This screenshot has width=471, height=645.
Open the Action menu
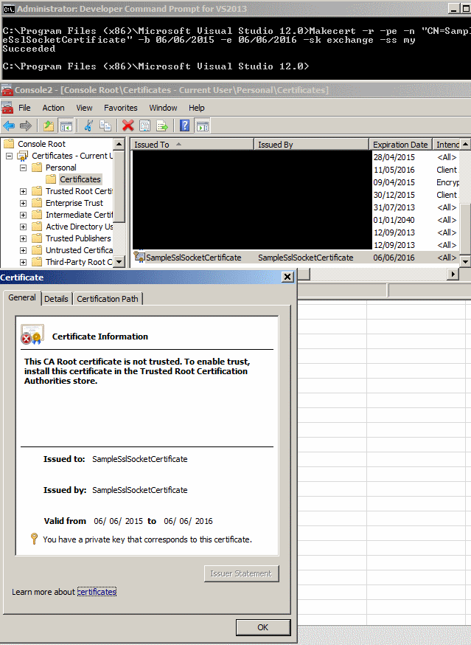pos(53,108)
